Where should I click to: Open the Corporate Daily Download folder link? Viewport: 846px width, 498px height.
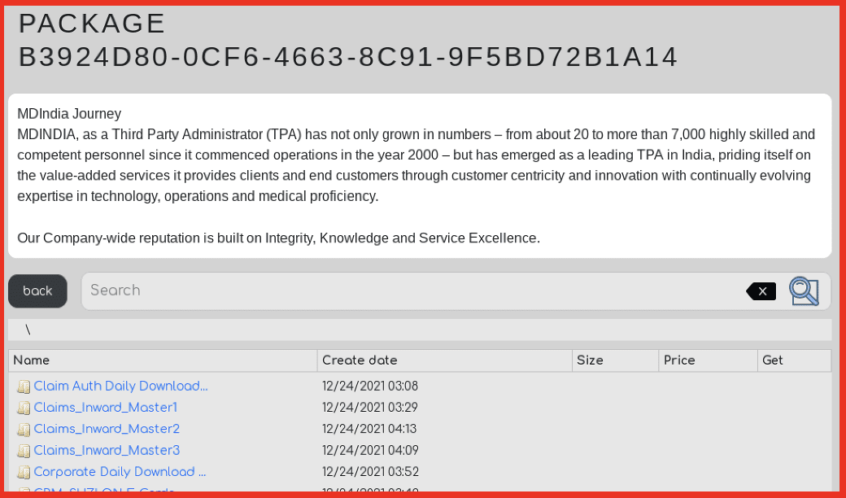(120, 472)
